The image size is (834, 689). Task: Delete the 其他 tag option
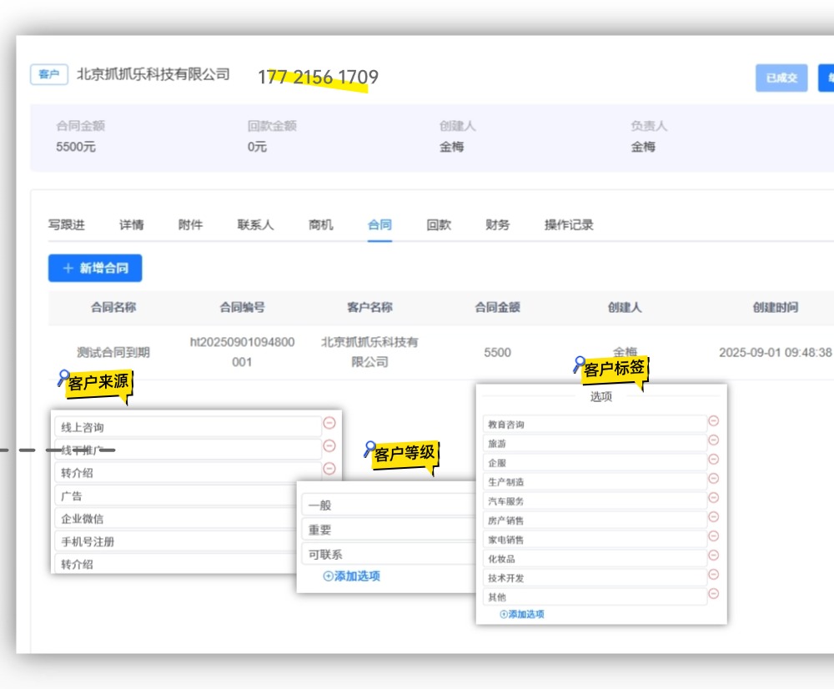pyautogui.click(x=713, y=594)
